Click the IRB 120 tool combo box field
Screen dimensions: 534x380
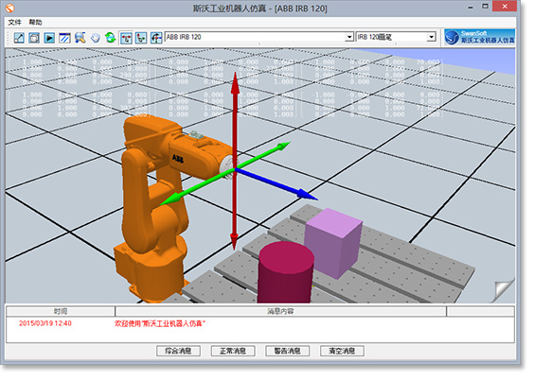(x=396, y=37)
